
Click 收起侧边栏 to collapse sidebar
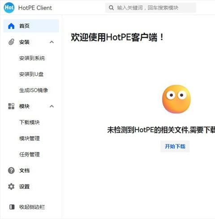pos(32,207)
